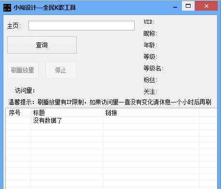Click the 链接 column header
The height and width of the screenshot is (189, 221).
[151, 113]
